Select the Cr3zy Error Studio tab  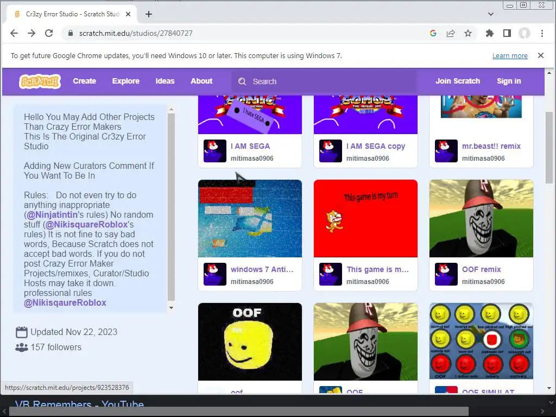point(73,14)
